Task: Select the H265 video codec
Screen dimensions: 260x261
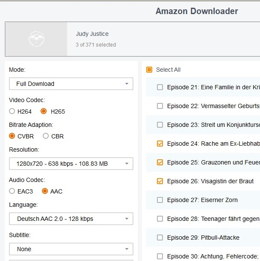Action: (x=44, y=111)
